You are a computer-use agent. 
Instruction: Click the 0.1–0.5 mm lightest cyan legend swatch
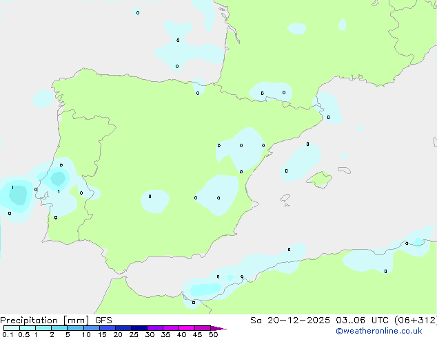12,328
